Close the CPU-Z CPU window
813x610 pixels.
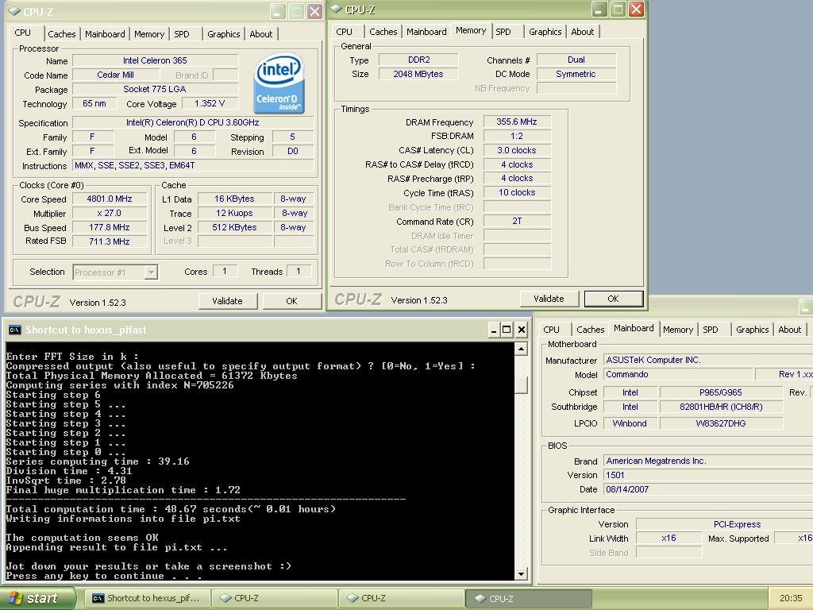[x=314, y=11]
